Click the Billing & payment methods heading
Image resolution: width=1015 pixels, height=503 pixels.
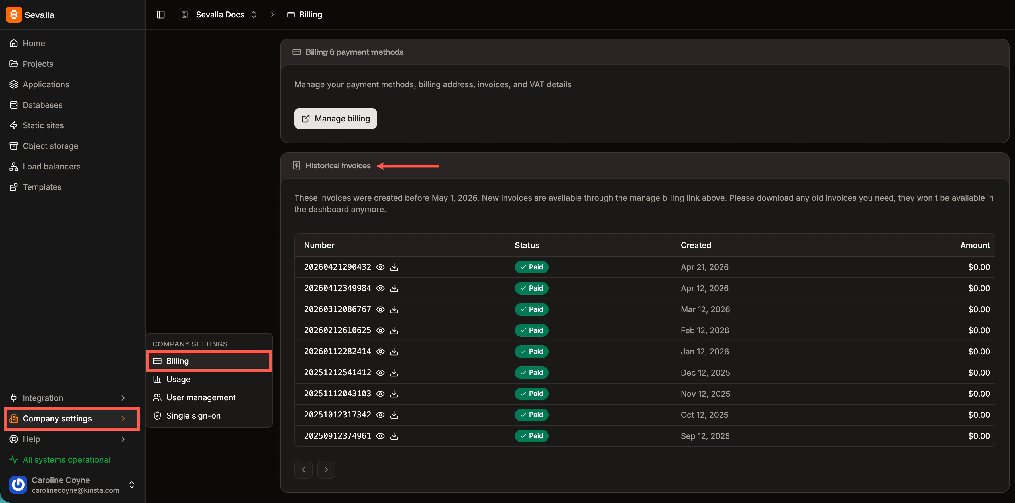click(354, 52)
